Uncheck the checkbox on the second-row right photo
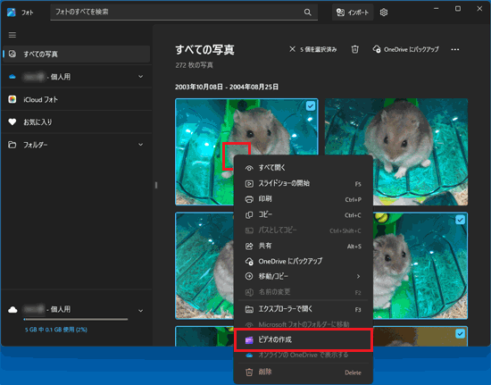The height and width of the screenshot is (385, 491). pos(460,220)
